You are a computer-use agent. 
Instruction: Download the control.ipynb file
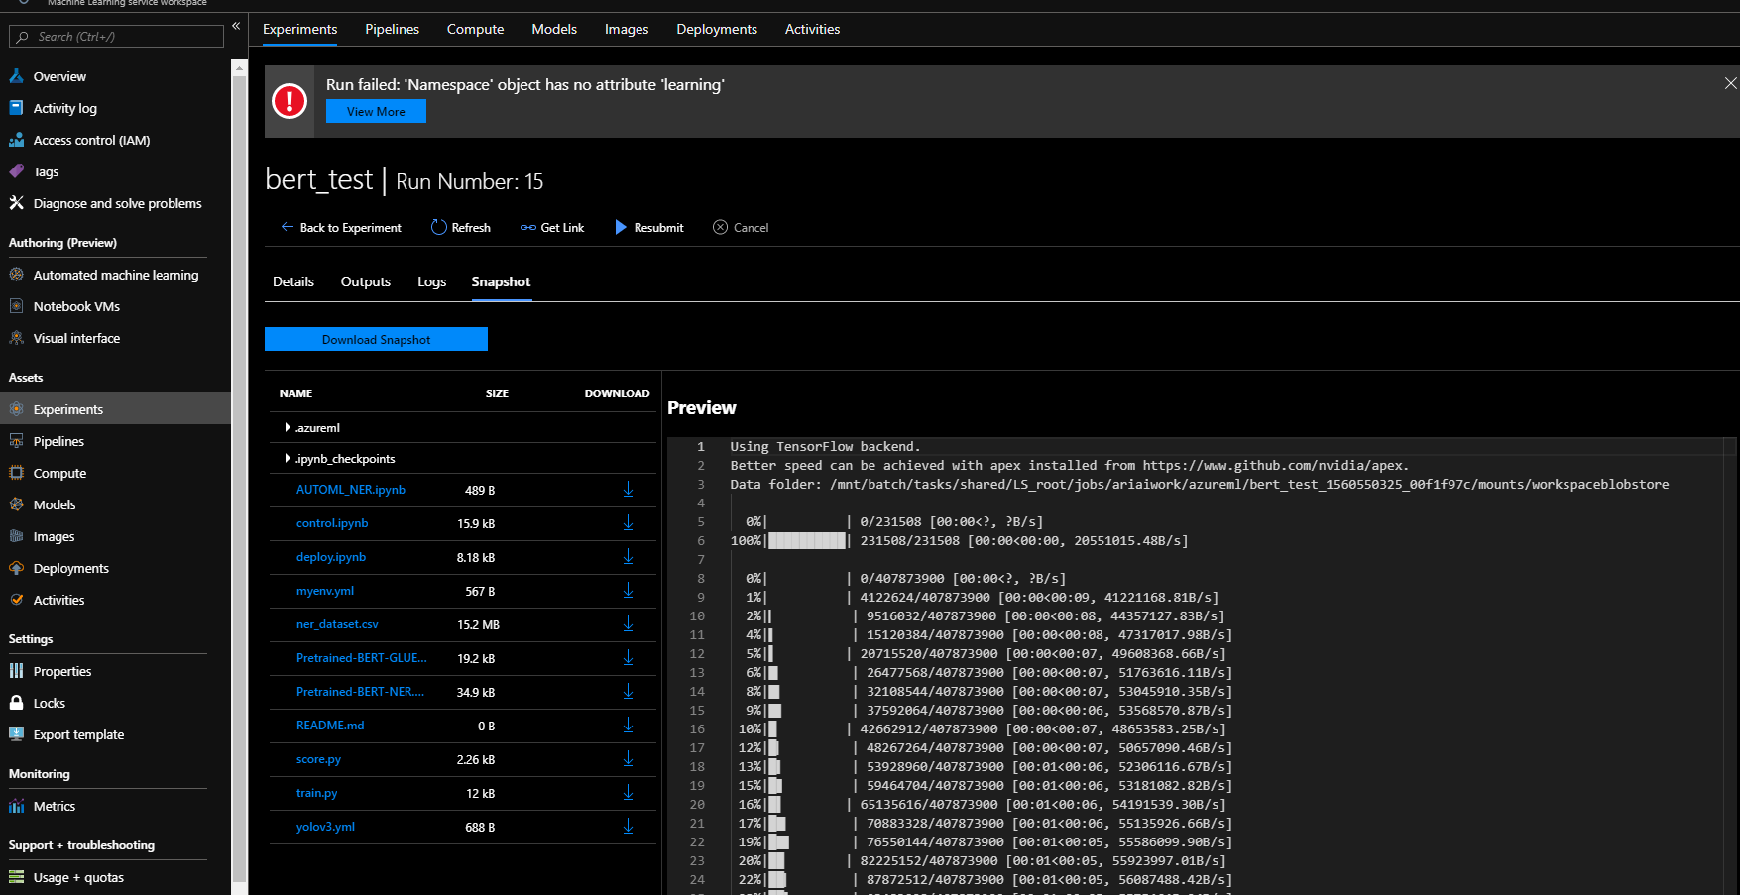[628, 523]
